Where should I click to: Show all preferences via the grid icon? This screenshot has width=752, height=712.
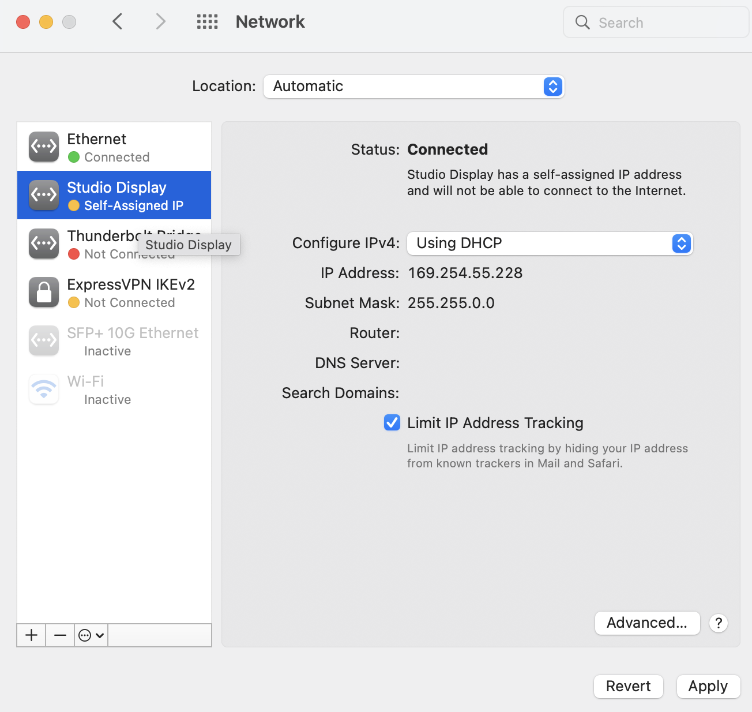[x=207, y=22]
